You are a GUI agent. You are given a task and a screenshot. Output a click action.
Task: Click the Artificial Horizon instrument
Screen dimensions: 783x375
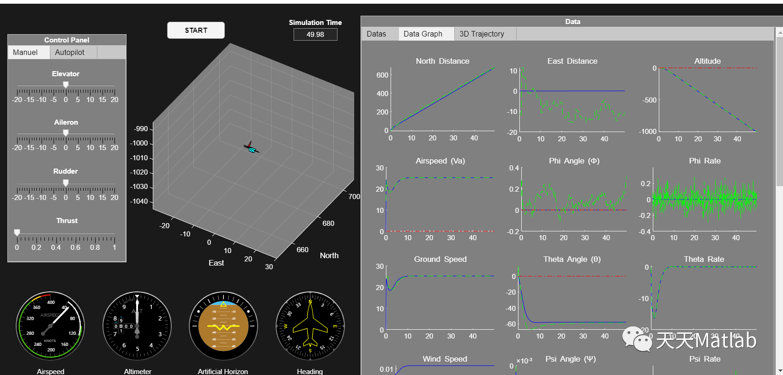[x=223, y=327]
